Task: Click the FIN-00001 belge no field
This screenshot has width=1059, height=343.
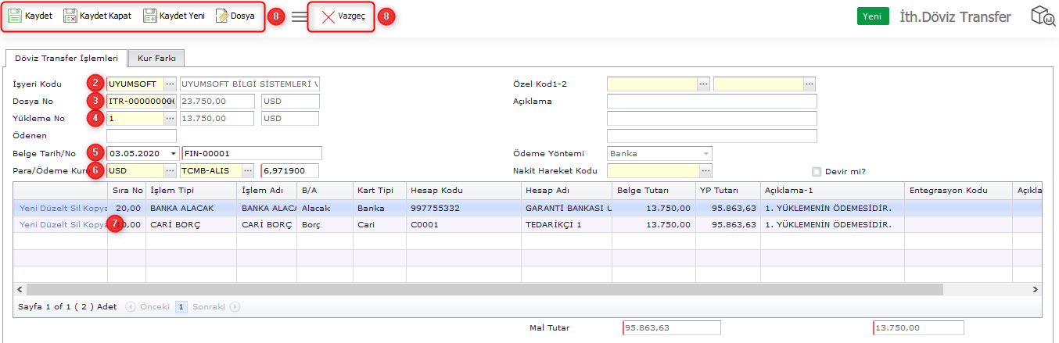Action: [251, 153]
